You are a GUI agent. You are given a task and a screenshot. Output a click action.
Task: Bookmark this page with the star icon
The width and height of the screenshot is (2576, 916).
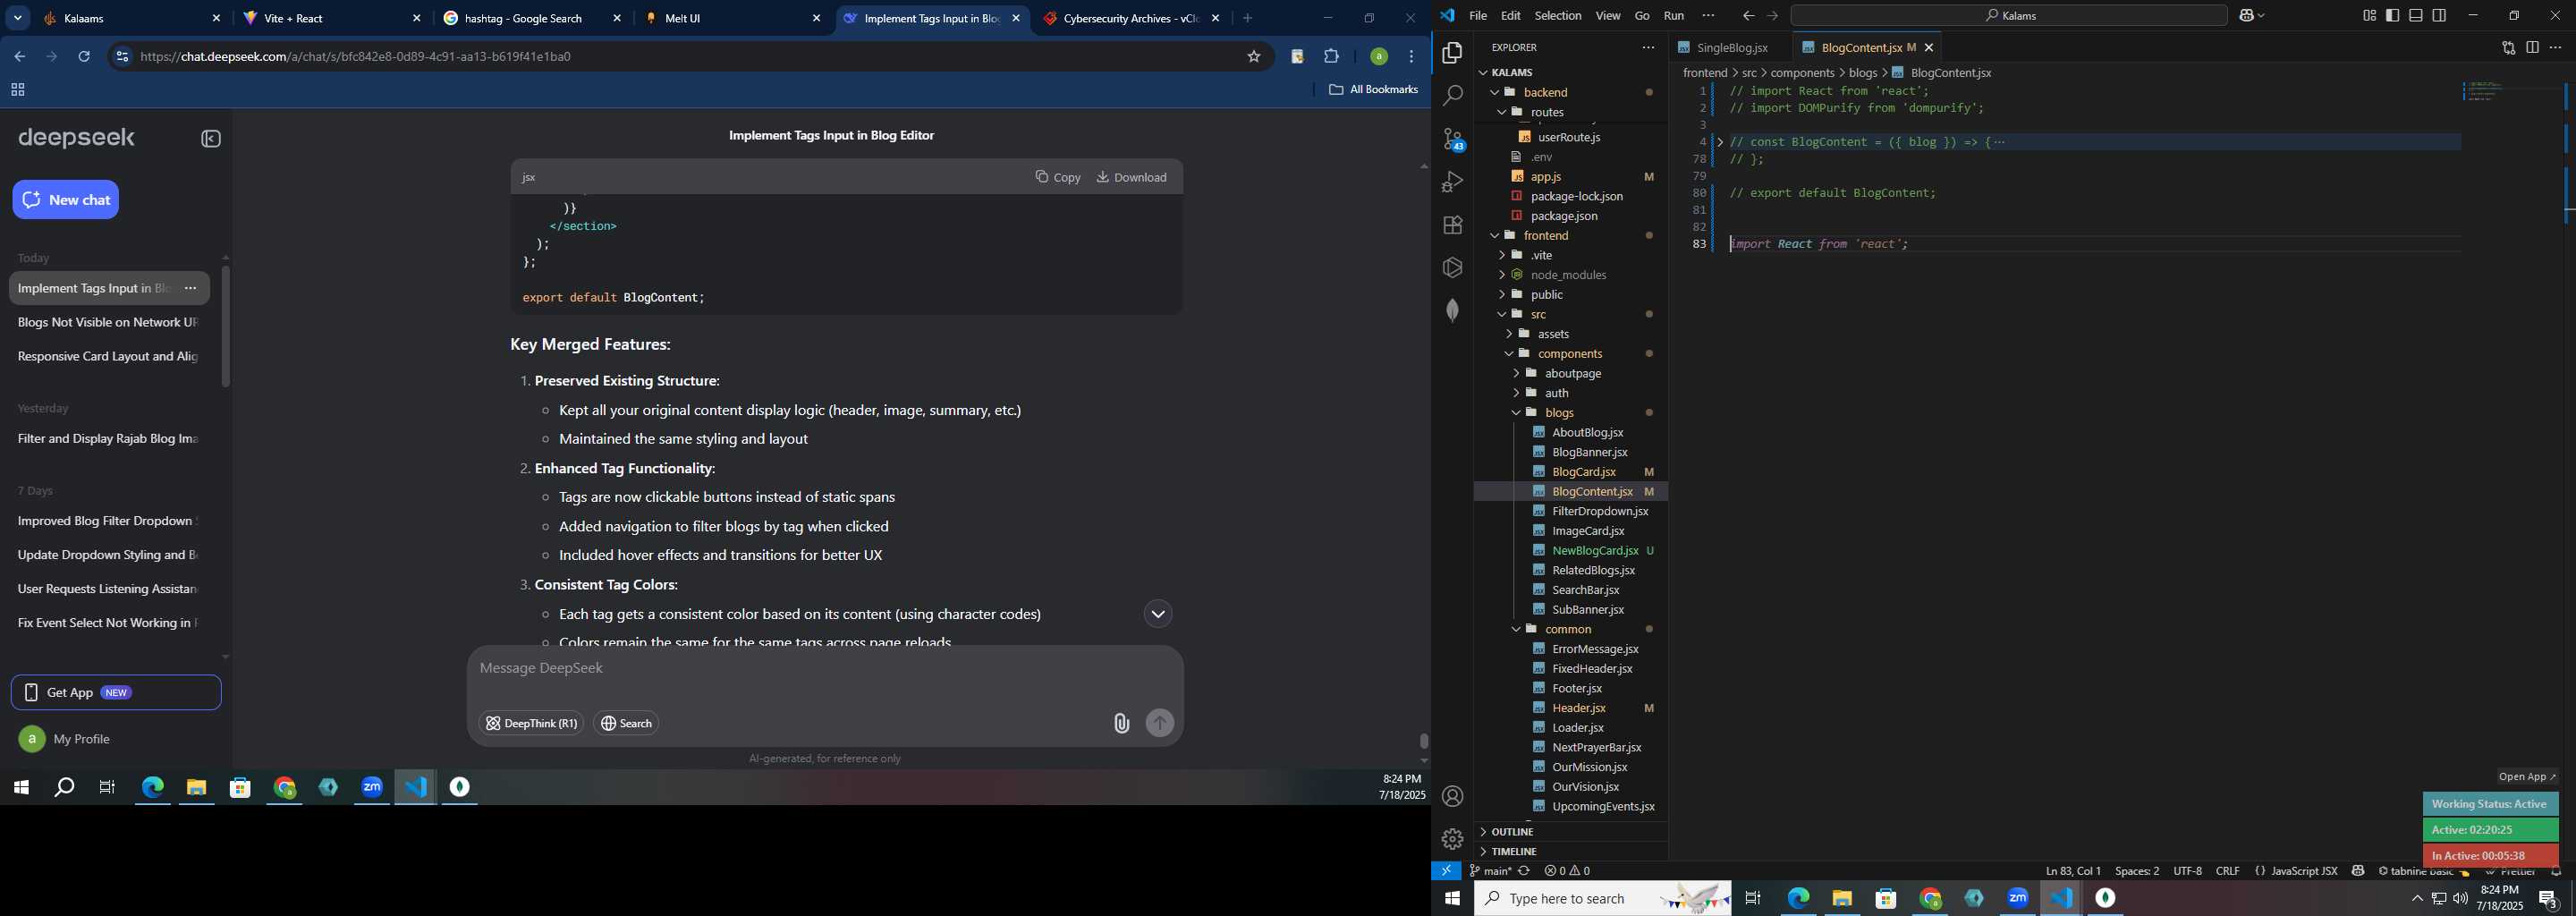point(1254,57)
